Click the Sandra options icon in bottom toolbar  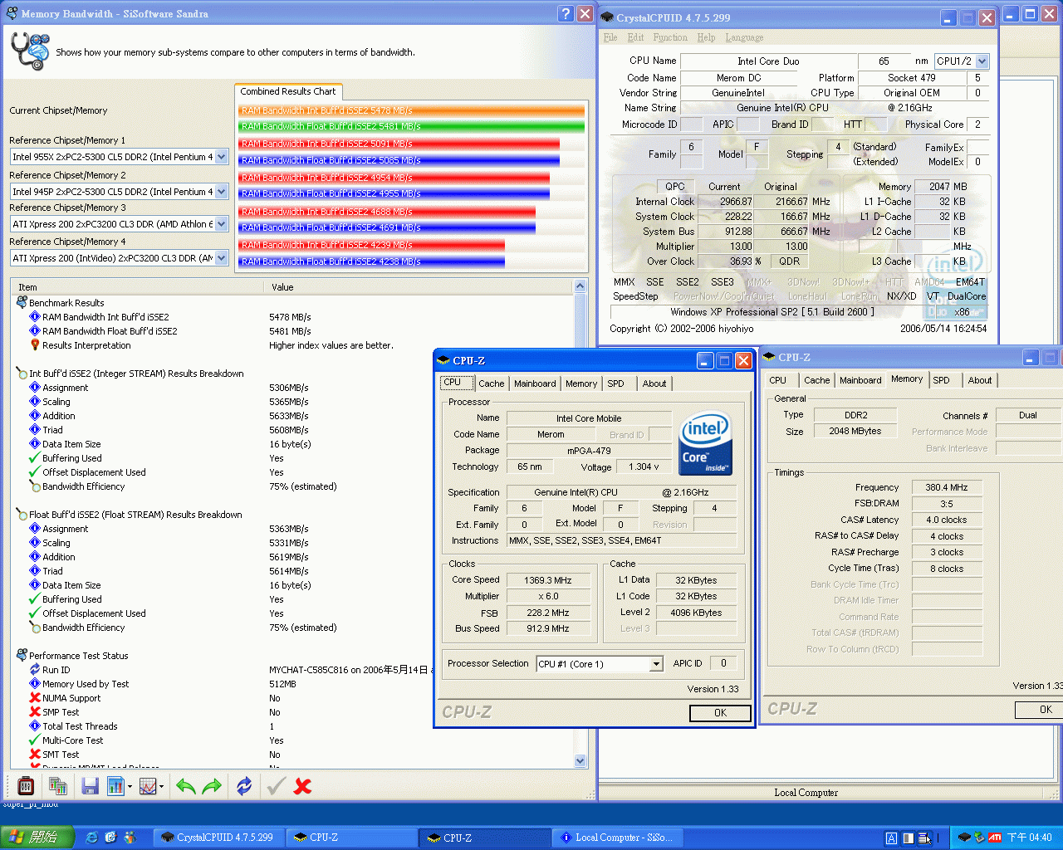click(26, 785)
